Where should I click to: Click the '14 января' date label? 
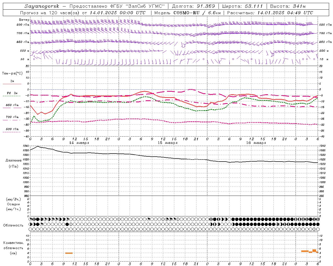pos(79,143)
